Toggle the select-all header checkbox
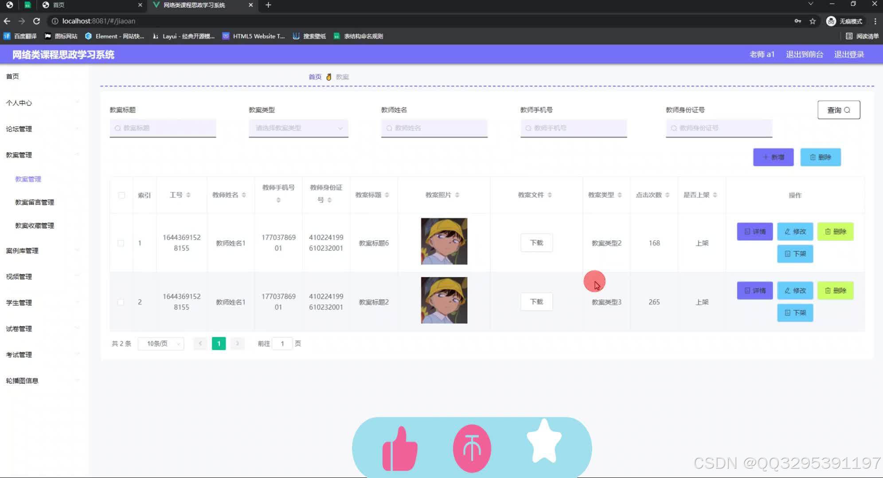Viewport: 883px width, 478px height. pos(121,195)
